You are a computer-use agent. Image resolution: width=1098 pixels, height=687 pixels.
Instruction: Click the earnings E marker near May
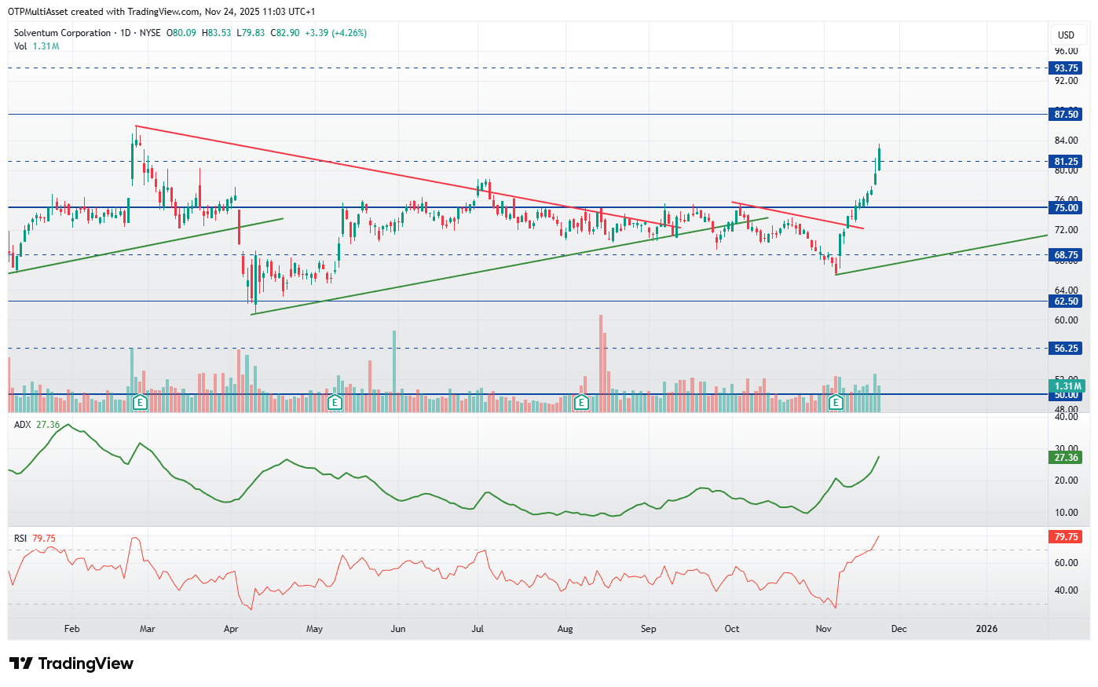(335, 402)
